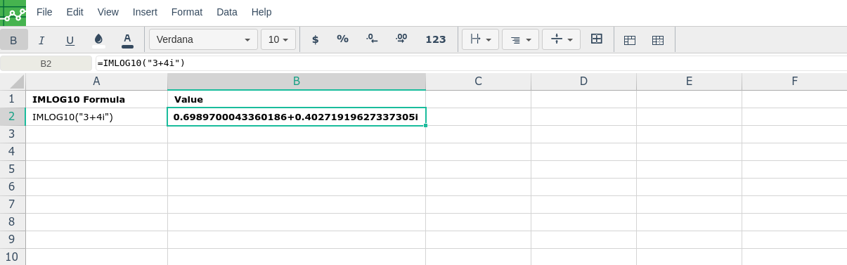Open the File menu
Screen dimensions: 847x265
[x=44, y=12]
